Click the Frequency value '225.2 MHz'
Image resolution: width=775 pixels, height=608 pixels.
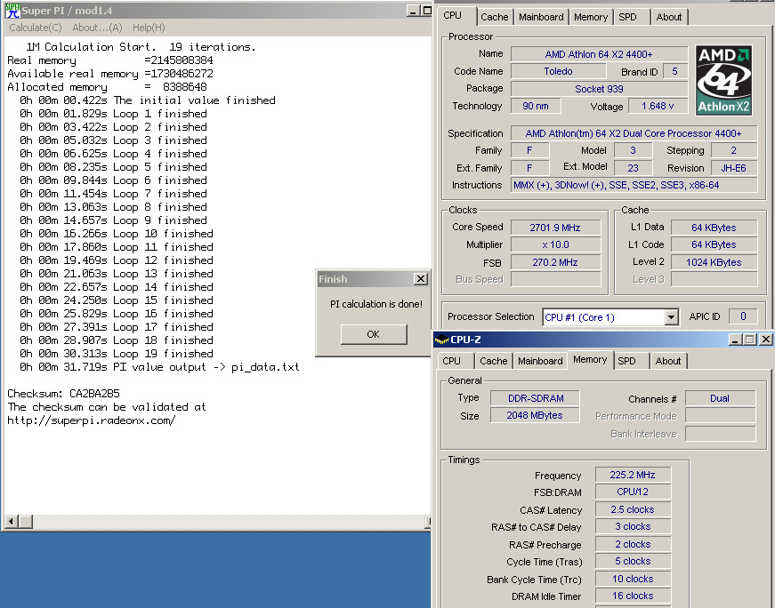634,475
